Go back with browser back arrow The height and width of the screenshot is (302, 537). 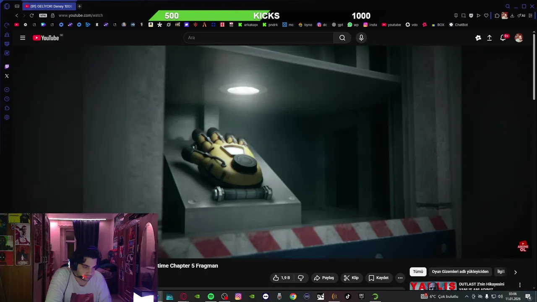16,16
